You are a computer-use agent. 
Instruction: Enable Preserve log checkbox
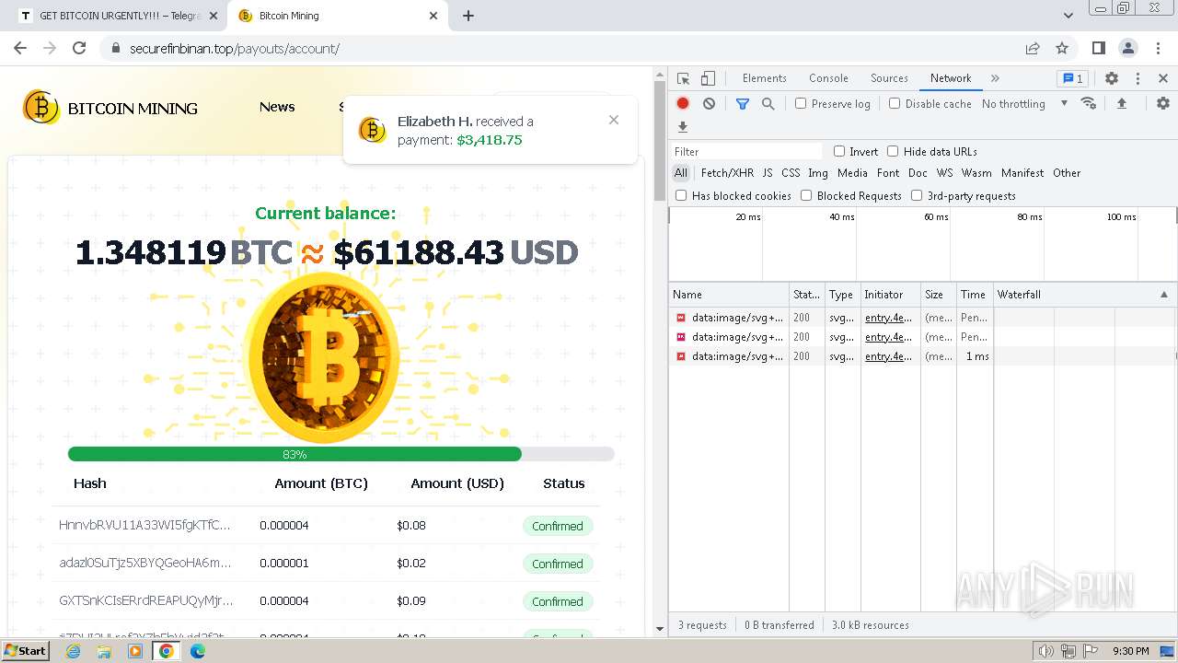801,103
